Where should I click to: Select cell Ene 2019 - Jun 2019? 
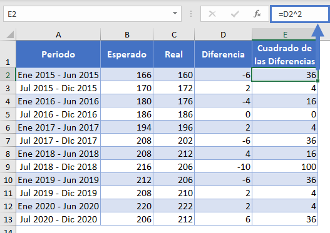click(x=58, y=180)
